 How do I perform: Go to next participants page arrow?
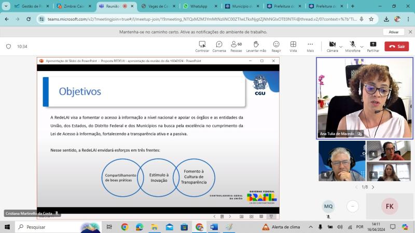tap(373, 187)
